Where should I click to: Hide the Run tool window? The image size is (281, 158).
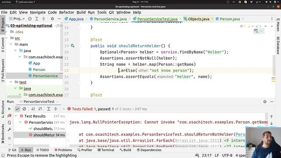[272, 101]
